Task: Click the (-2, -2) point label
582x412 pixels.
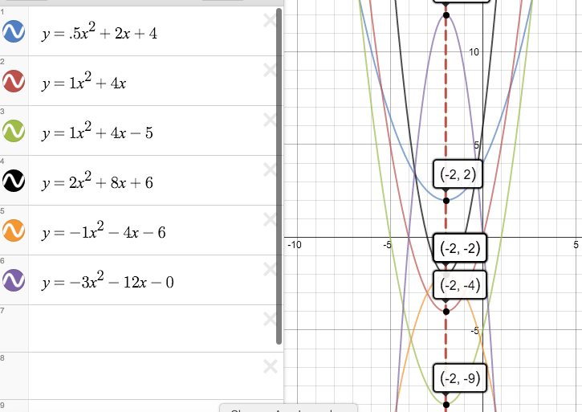Action: coord(460,248)
